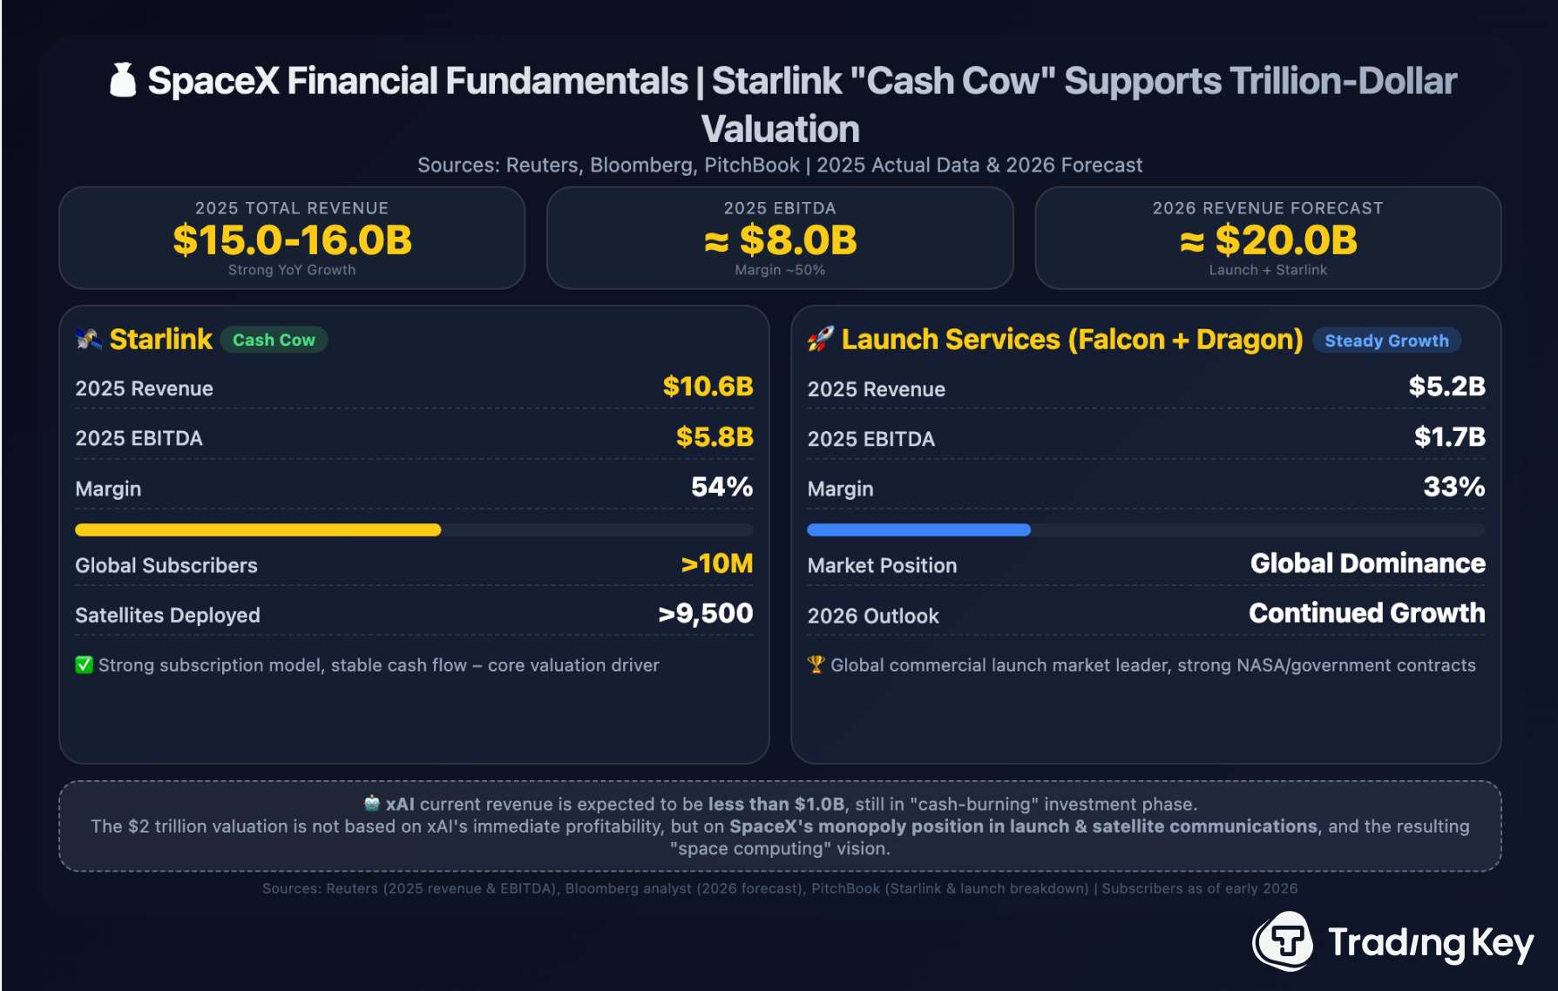Click the Starlink $10.6B revenue value
The image size is (1558, 991).
pyautogui.click(x=708, y=387)
